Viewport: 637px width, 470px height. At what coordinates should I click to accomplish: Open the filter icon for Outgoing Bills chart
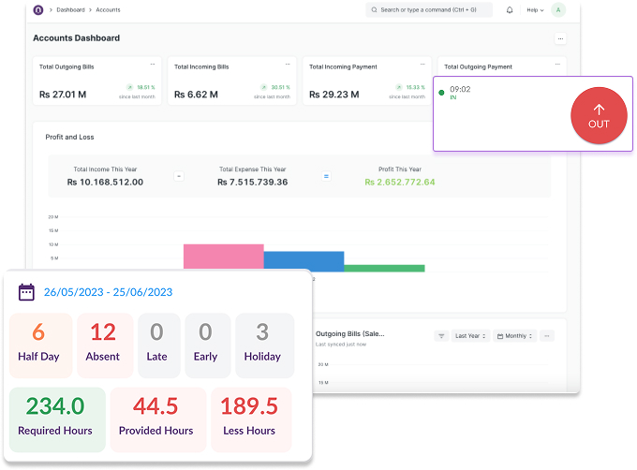pyautogui.click(x=441, y=336)
